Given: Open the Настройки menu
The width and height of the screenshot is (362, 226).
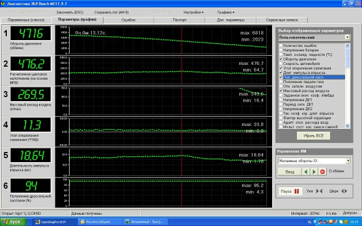Looking at the screenshot, I should pyautogui.click(x=193, y=12).
